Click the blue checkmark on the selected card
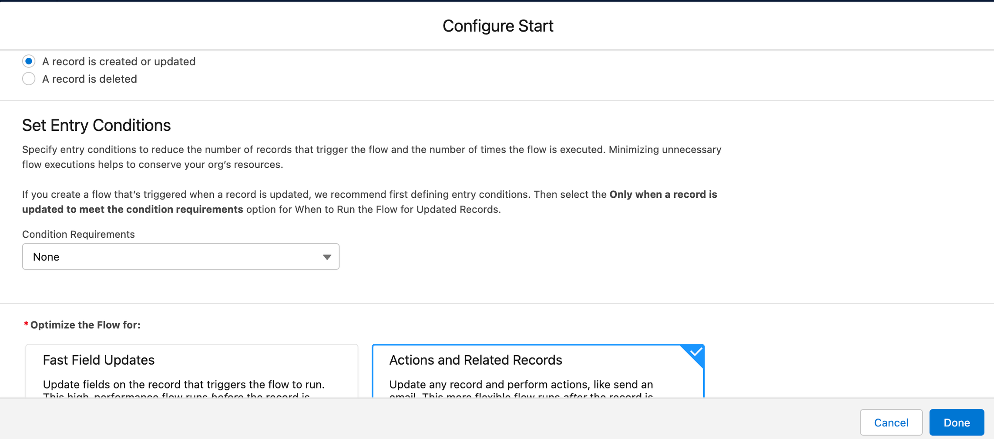This screenshot has height=439, width=994. 695,352
